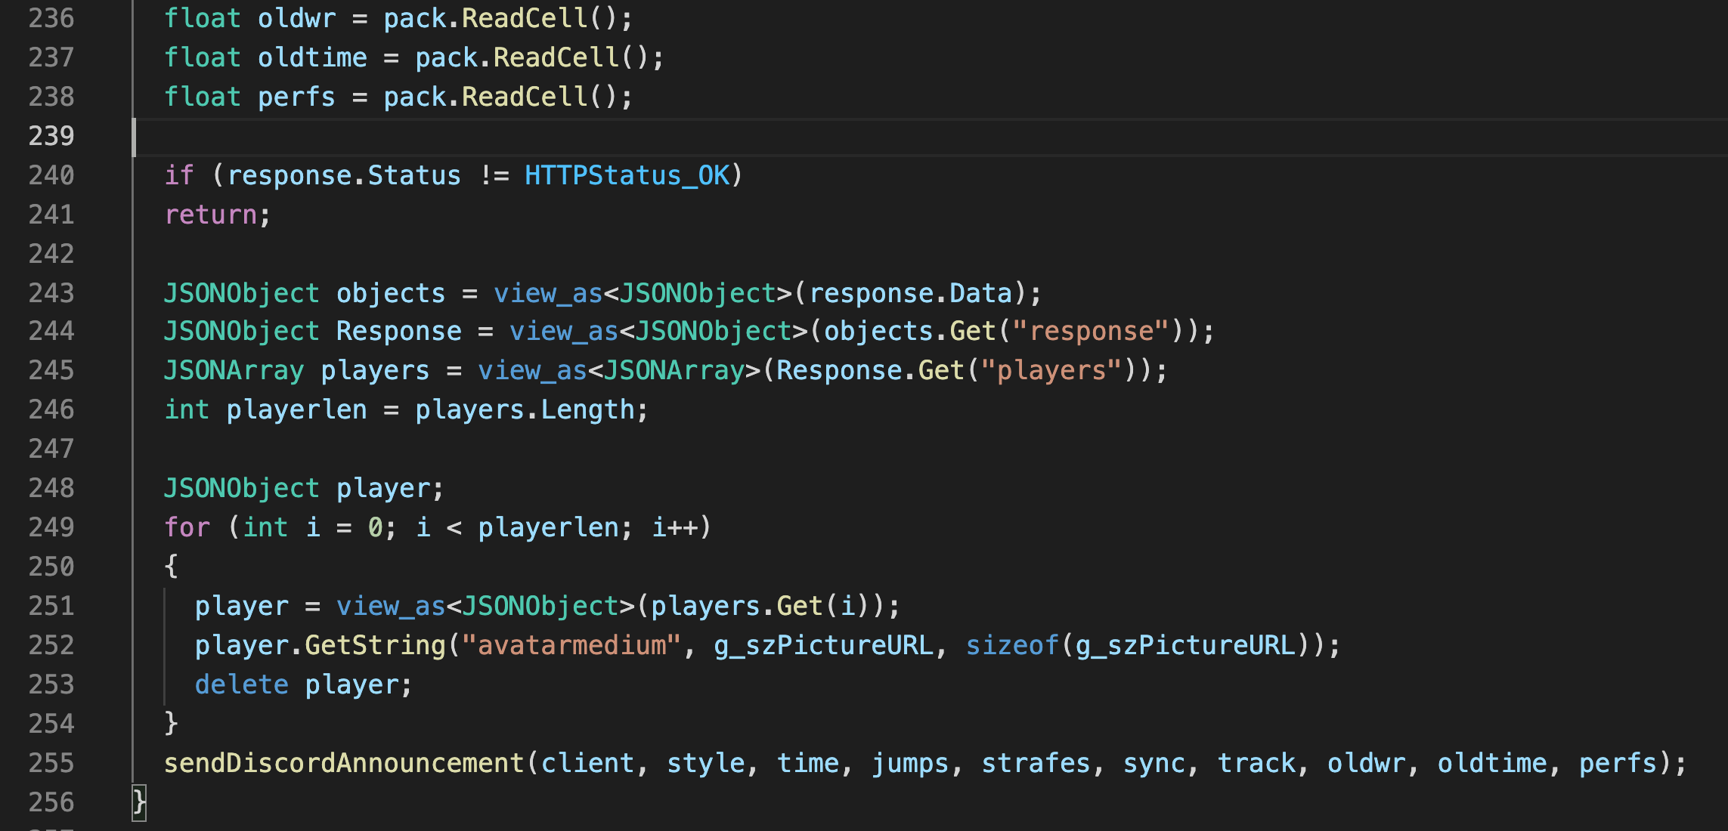1728x831 pixels.
Task: Select the string "response" on line 244
Action: 1091,330
